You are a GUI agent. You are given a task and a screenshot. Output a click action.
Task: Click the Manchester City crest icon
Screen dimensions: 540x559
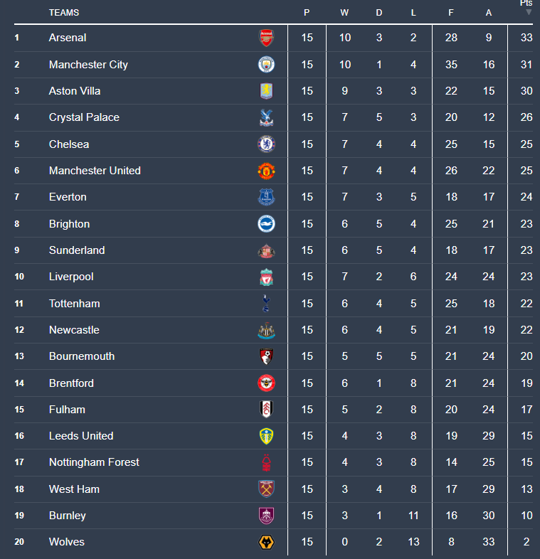pos(265,65)
